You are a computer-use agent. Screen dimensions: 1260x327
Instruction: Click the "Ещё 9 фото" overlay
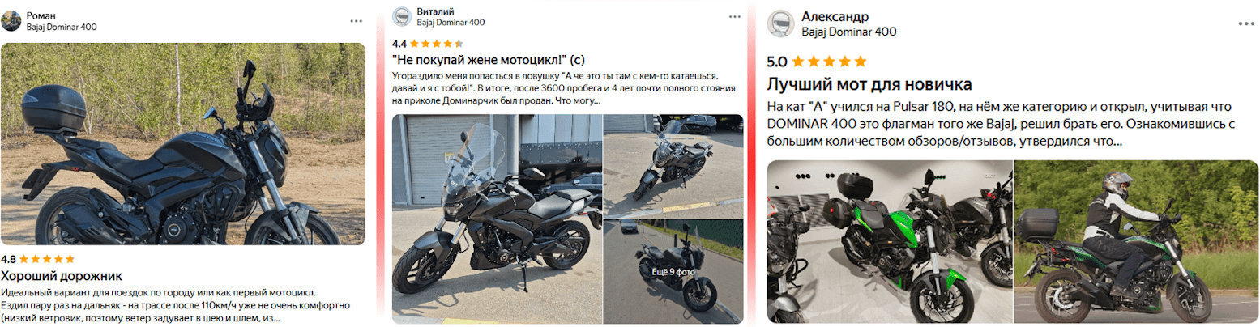[x=673, y=271]
